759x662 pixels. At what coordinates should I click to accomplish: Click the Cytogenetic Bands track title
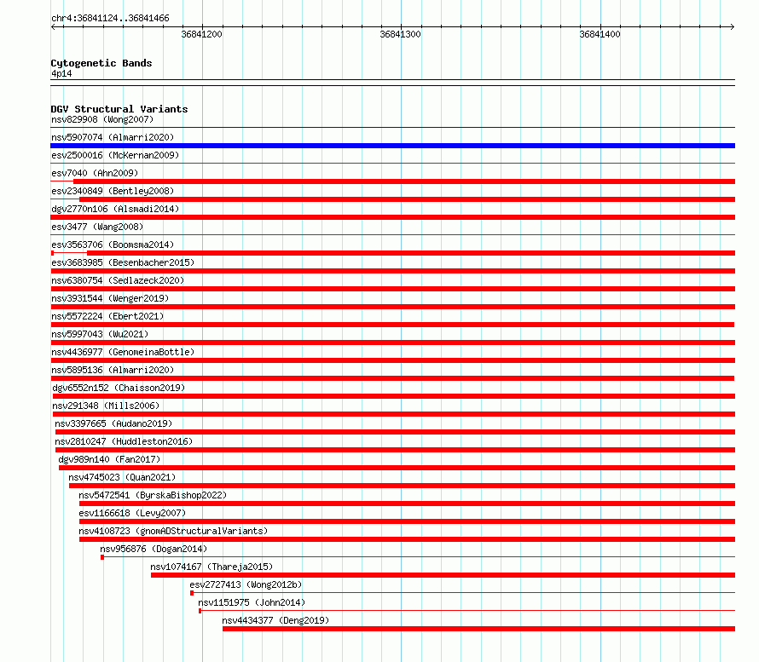[x=101, y=63]
